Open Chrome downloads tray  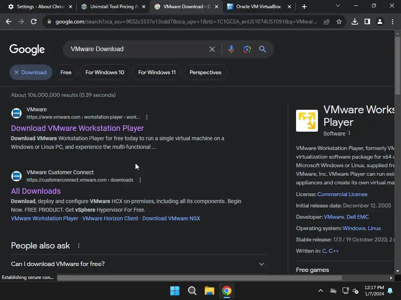tap(355, 22)
